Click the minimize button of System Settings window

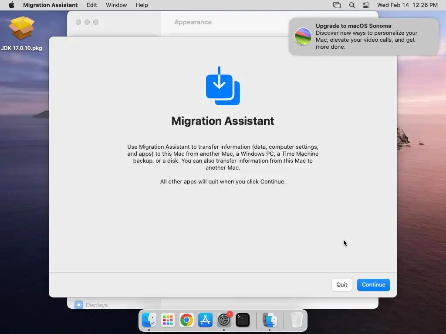(87, 22)
